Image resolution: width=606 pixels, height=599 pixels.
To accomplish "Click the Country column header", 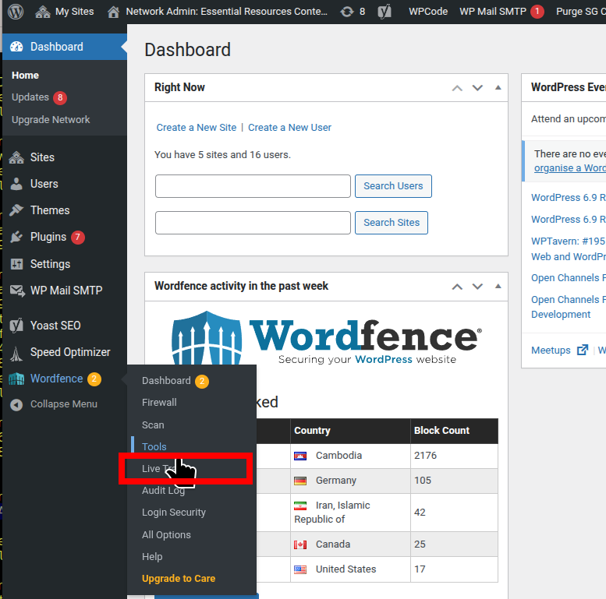I will (350, 431).
